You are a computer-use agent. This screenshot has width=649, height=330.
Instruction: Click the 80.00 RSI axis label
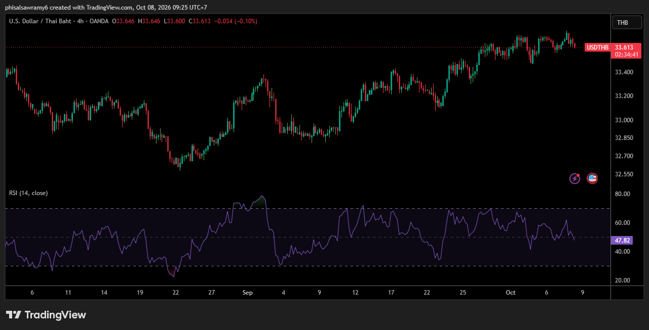point(622,194)
